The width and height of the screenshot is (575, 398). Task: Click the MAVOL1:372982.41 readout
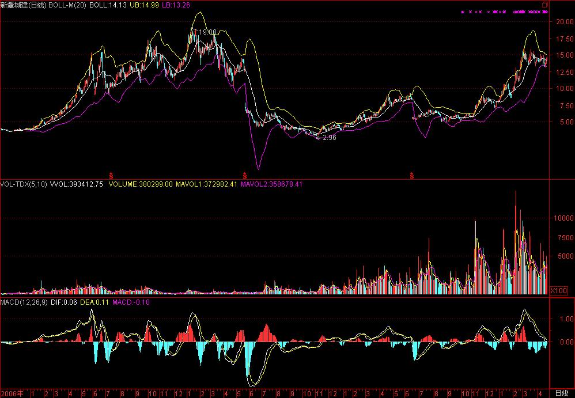pyautogui.click(x=206, y=184)
